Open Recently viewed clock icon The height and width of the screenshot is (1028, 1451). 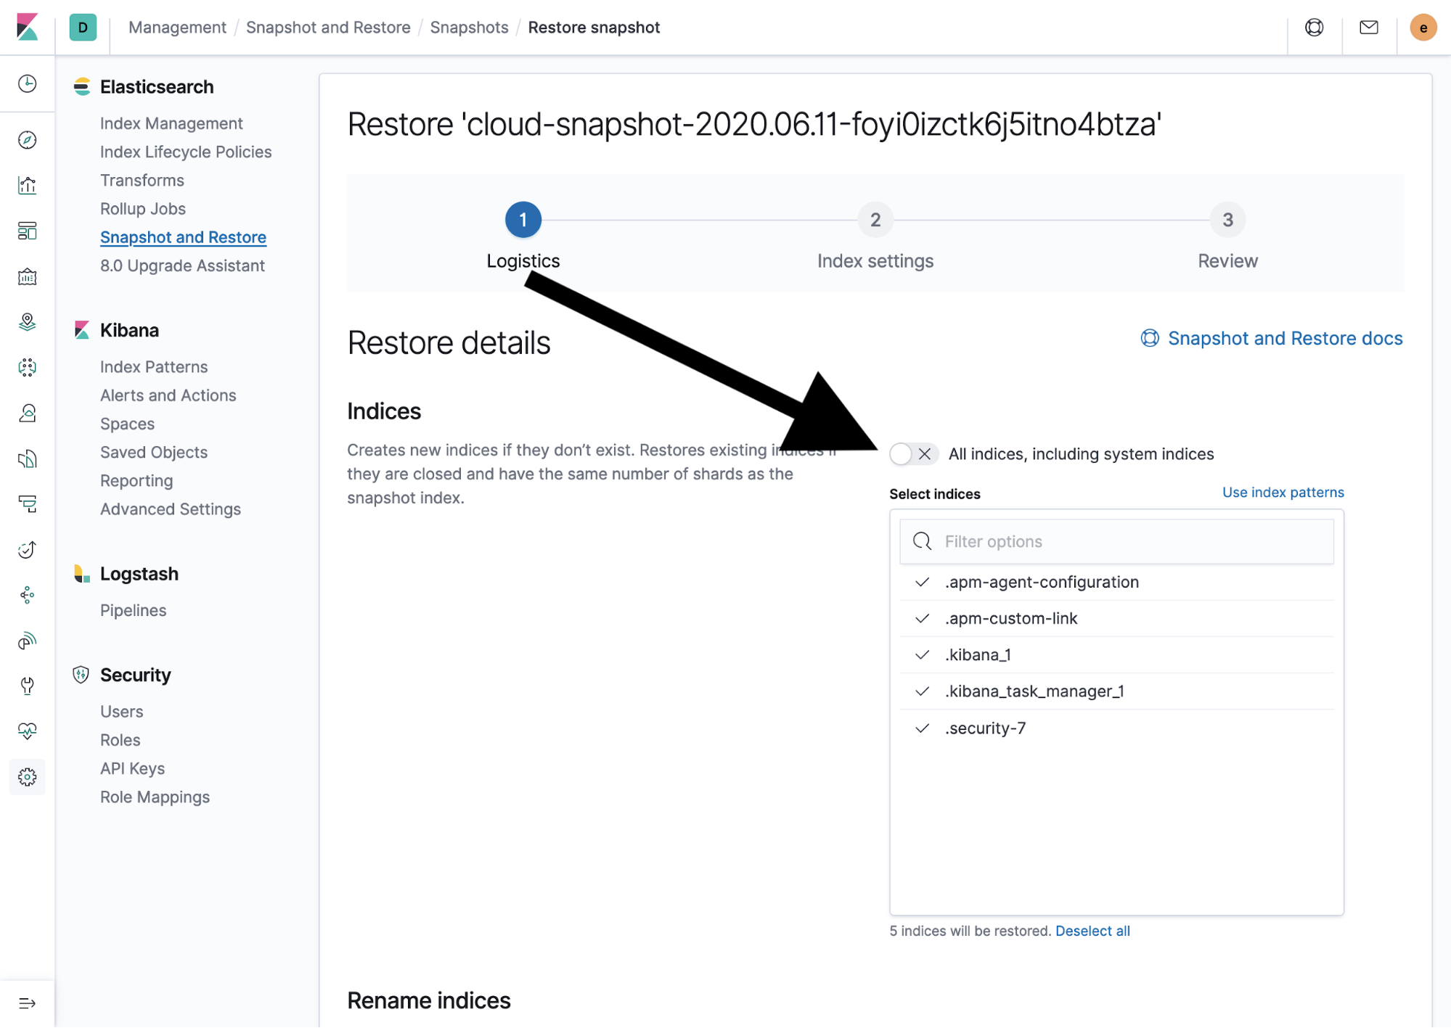[28, 83]
